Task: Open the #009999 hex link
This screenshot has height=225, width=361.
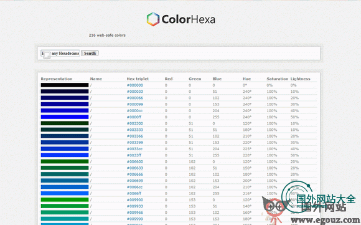Action: point(135,219)
